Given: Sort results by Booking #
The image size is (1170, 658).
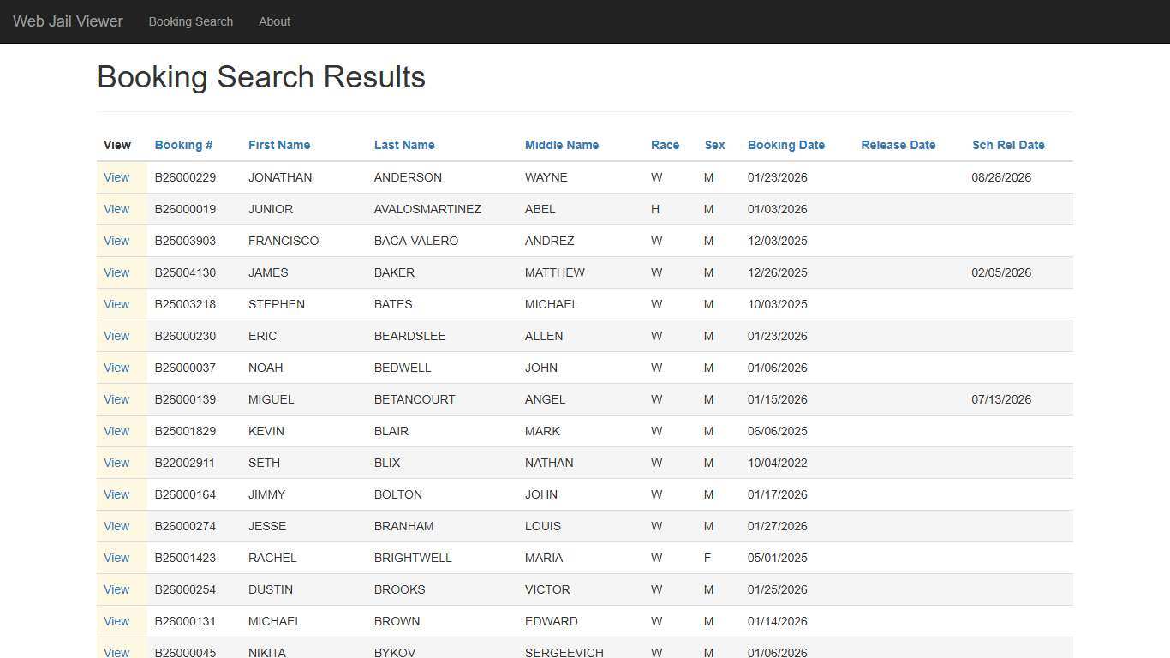Looking at the screenshot, I should (183, 145).
